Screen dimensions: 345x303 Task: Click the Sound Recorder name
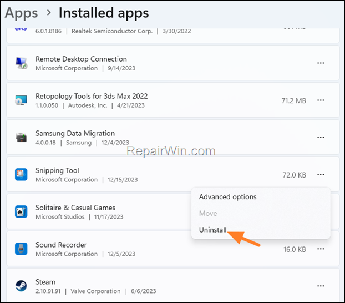click(61, 245)
